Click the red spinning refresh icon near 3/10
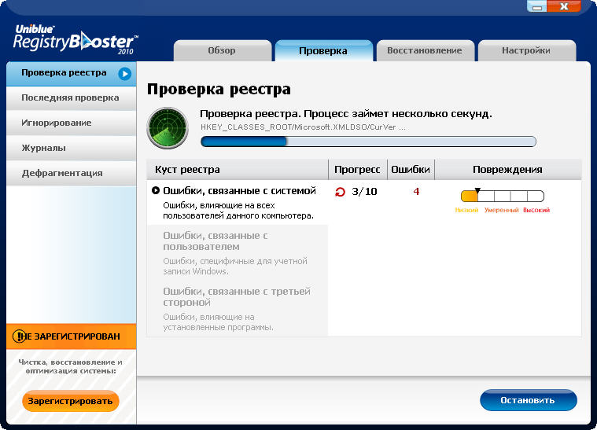Screen dimensions: 597x430 pyautogui.click(x=340, y=192)
